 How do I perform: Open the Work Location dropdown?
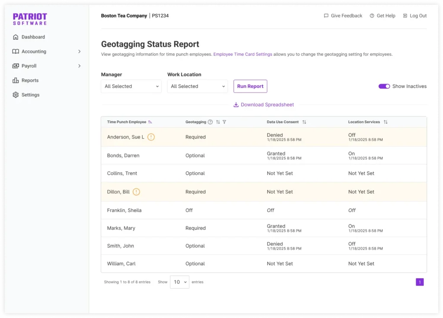point(197,86)
